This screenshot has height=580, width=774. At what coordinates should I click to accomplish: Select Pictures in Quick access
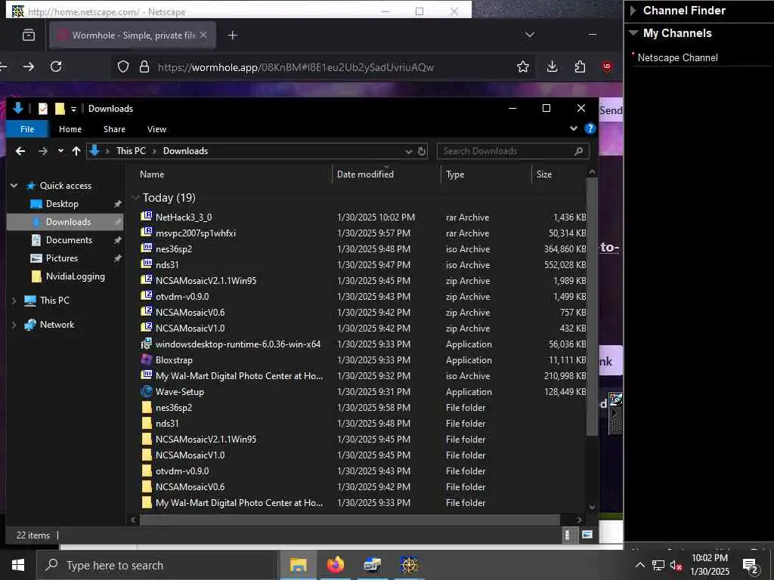click(62, 258)
